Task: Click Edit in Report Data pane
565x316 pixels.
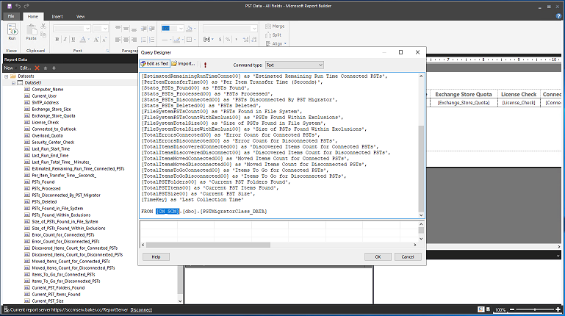Action: tap(25, 68)
